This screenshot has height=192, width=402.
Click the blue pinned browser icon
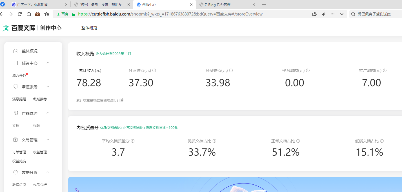[x=2, y=4]
